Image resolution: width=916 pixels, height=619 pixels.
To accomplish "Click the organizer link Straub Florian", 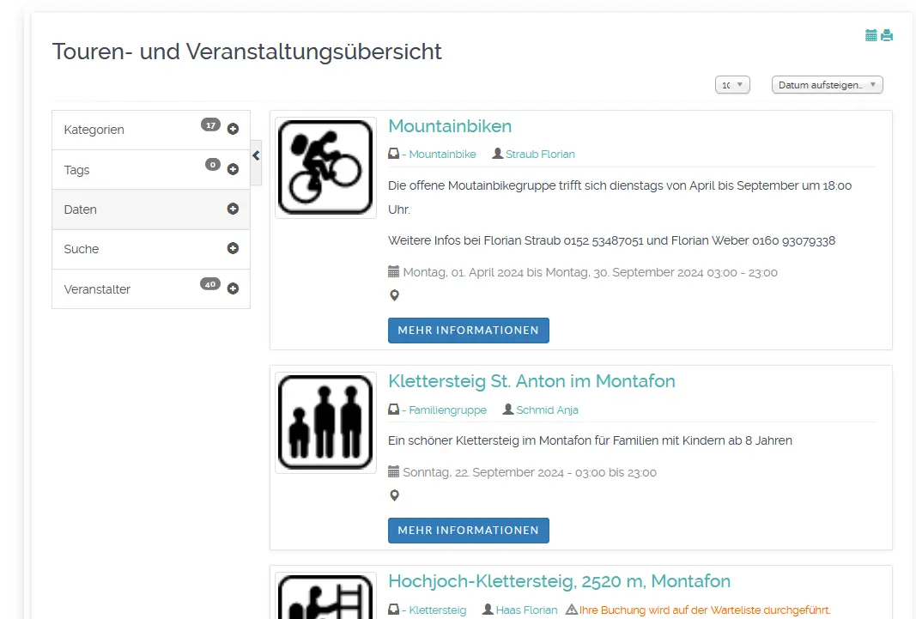I will 540,155.
